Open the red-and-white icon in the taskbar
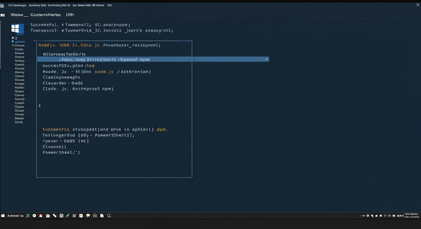Screen dimensions: 421x229 tap(41, 216)
